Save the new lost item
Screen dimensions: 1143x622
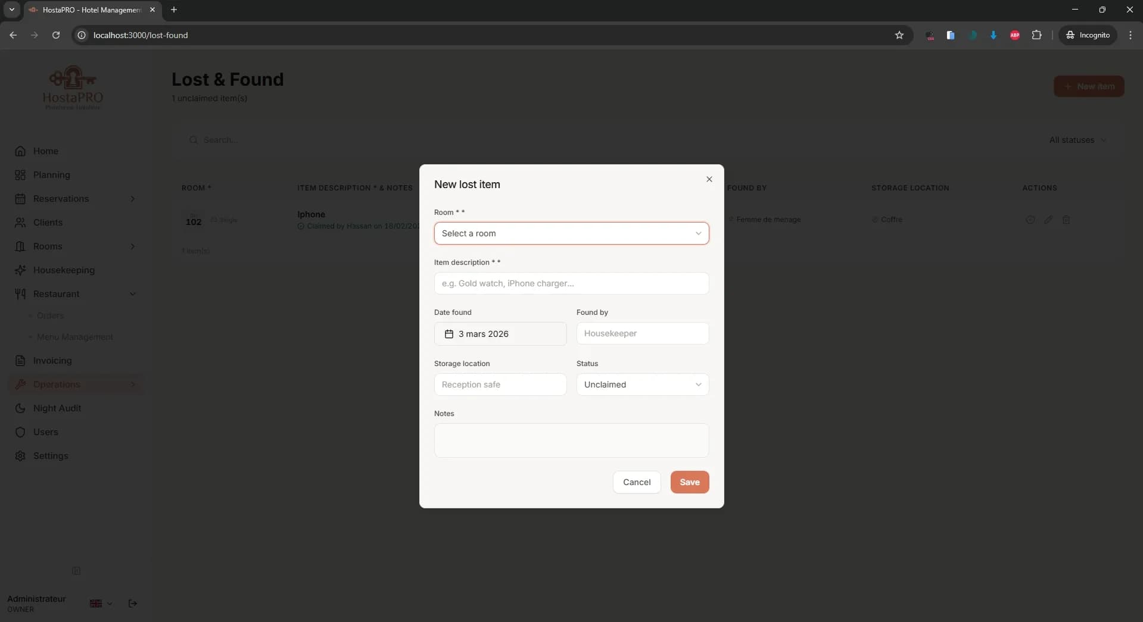point(689,482)
